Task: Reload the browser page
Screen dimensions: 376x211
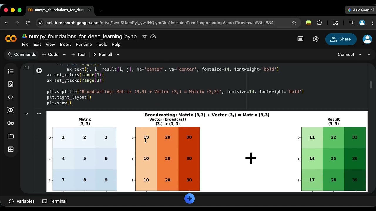Action: 28,23
